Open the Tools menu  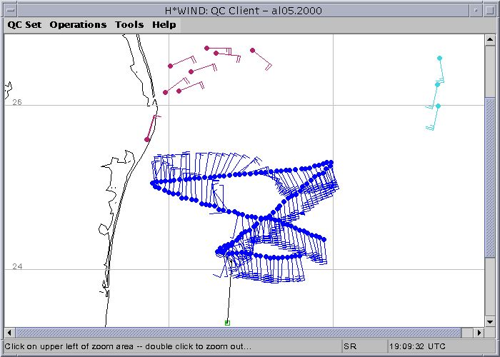click(x=129, y=24)
